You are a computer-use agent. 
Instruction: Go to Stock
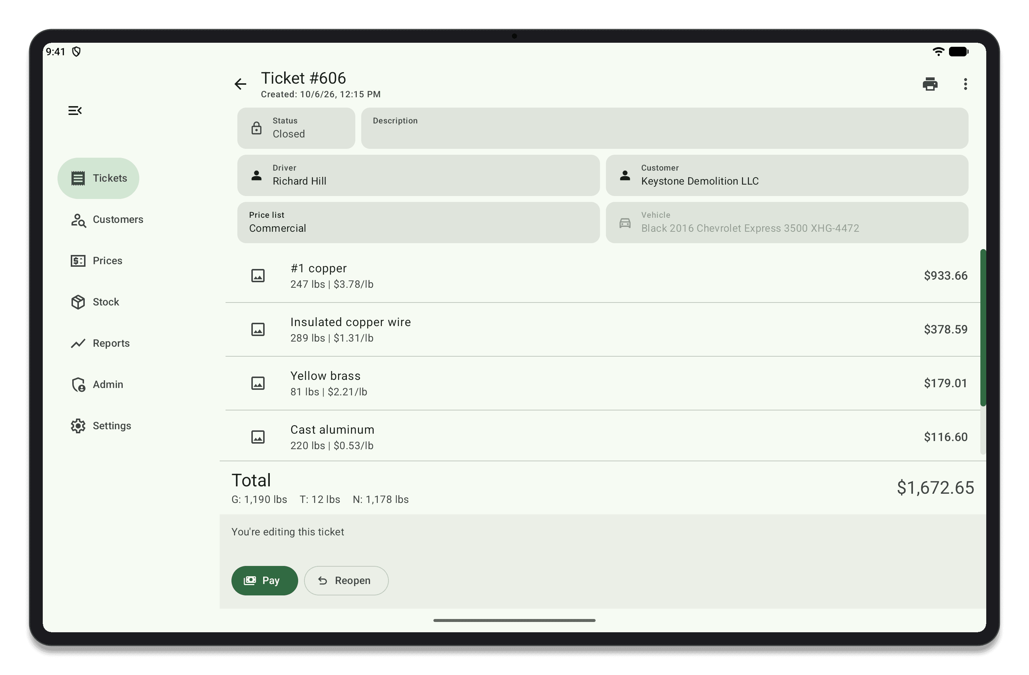click(95, 302)
